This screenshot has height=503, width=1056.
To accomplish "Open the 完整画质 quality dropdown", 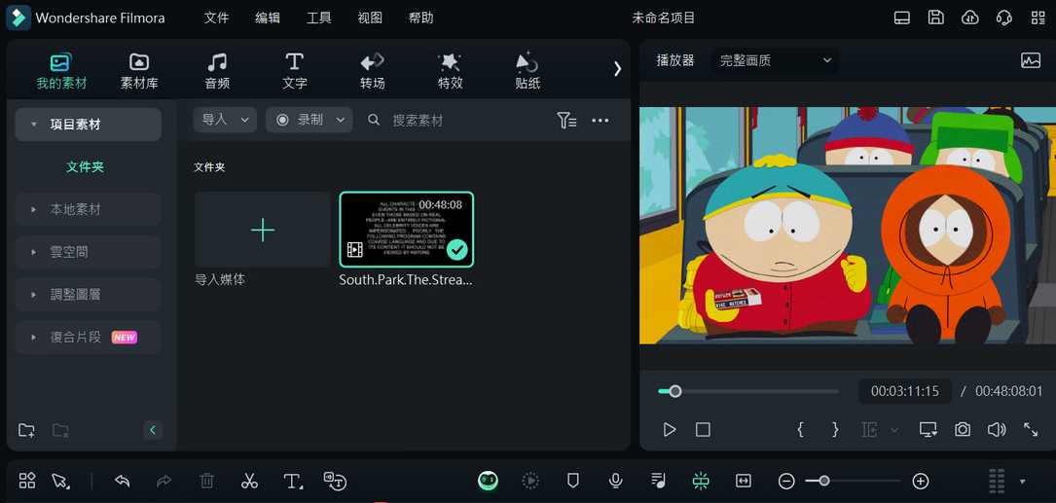I will point(775,60).
